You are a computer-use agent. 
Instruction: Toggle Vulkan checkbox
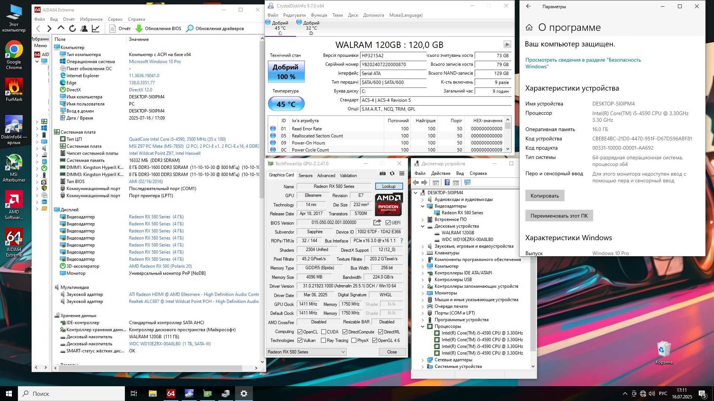[x=300, y=340]
